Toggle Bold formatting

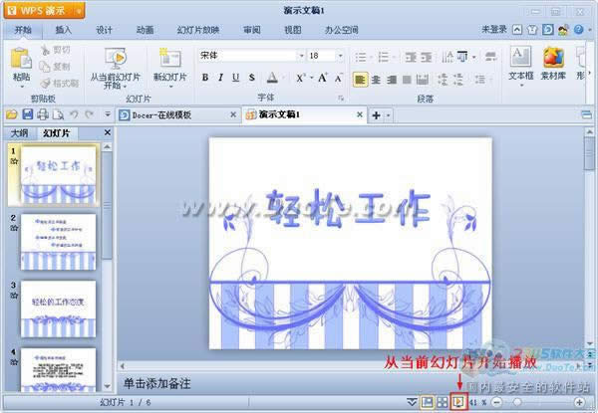click(205, 78)
